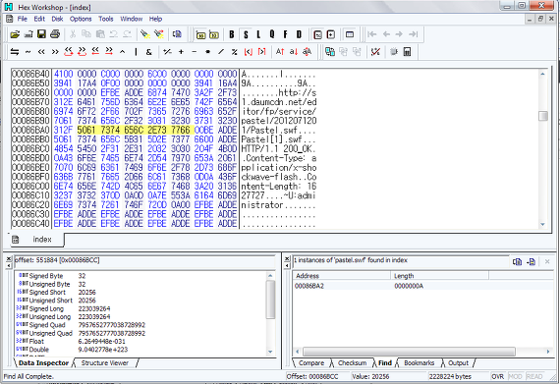Click the Goto icon beside the Replace flashlight
This screenshot has width=560, height=384.
(x=177, y=34)
